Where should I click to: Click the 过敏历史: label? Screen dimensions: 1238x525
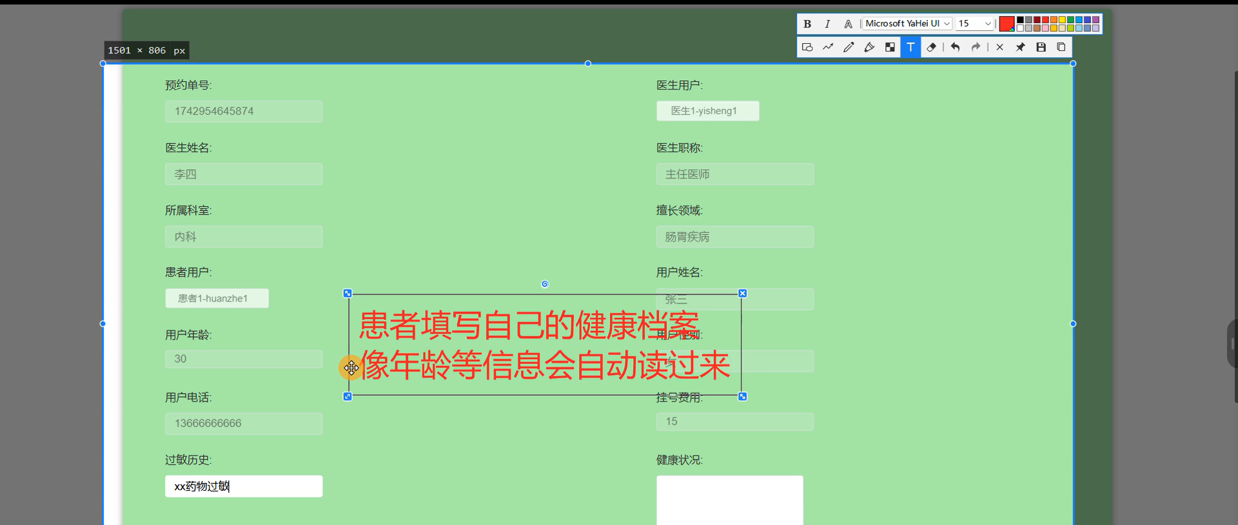pyautogui.click(x=188, y=460)
